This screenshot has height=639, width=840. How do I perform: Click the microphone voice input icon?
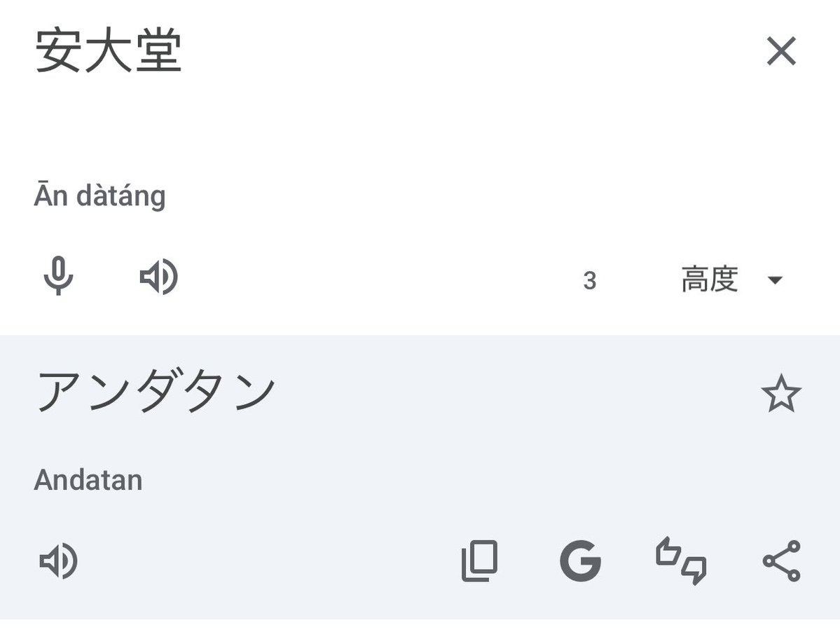58,276
